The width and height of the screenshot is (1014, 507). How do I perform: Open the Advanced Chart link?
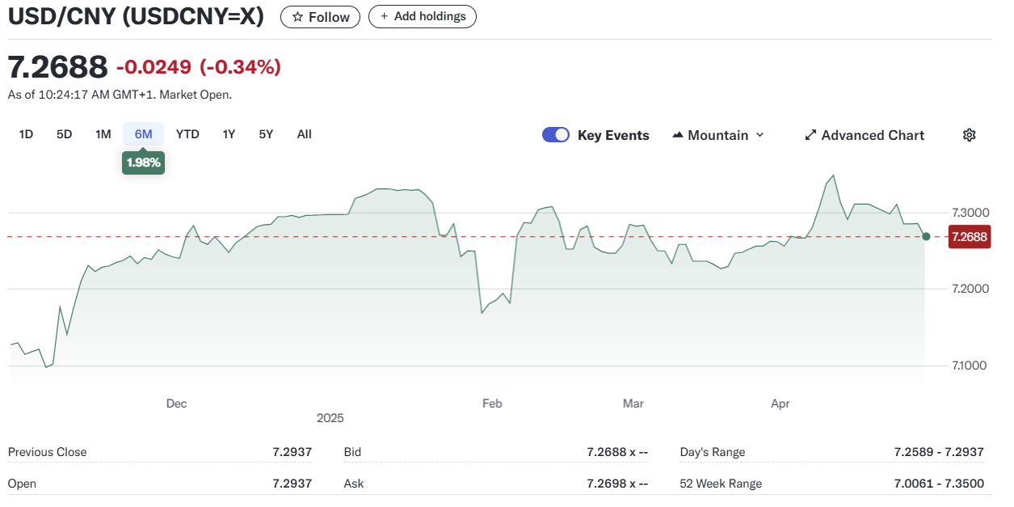[873, 135]
